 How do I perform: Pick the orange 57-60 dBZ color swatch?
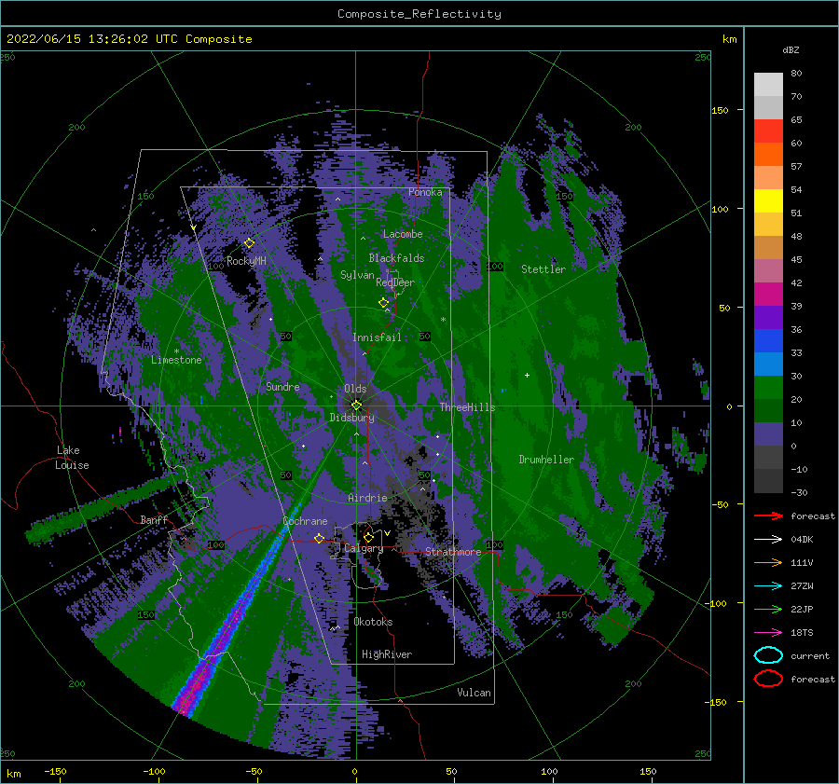click(768, 154)
